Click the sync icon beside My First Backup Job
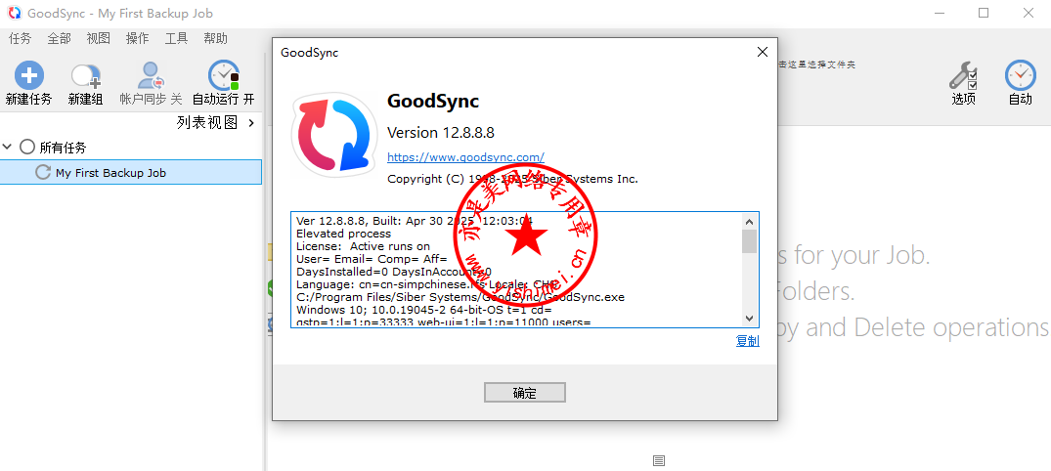 [43, 172]
